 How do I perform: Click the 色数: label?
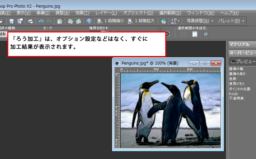click(233, 79)
